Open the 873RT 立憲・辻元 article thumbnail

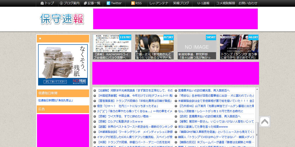(x=154, y=47)
